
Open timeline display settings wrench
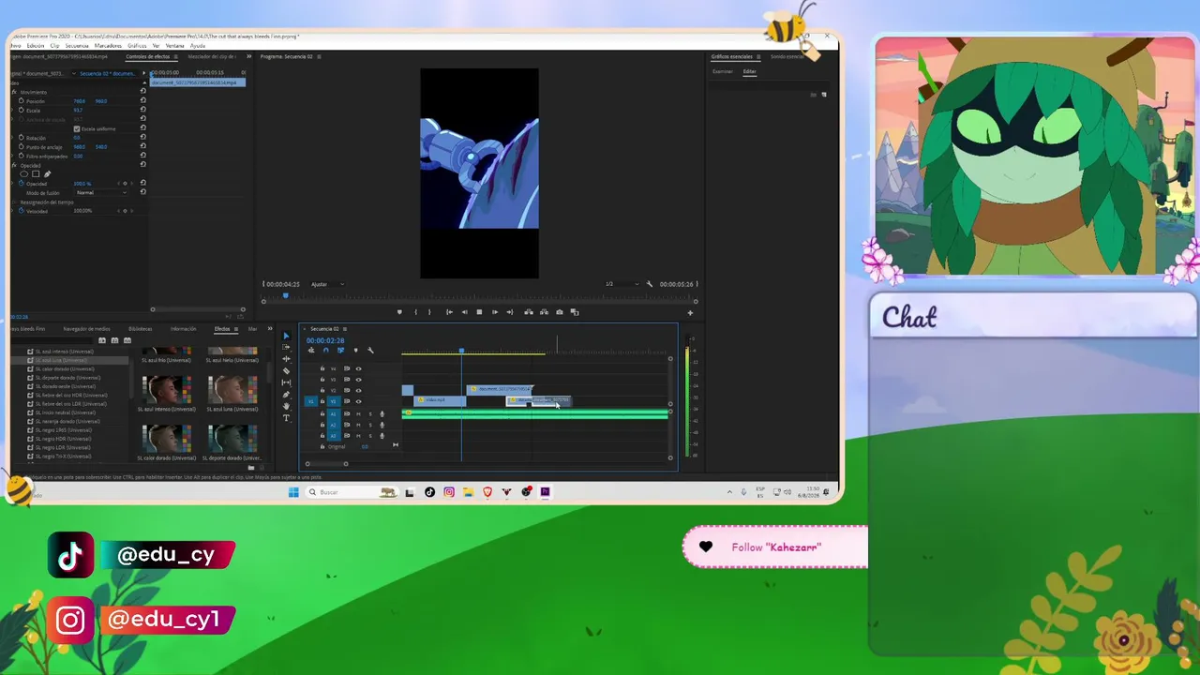(370, 351)
